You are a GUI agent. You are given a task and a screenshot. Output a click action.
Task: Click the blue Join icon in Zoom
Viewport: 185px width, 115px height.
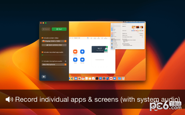(82, 52)
